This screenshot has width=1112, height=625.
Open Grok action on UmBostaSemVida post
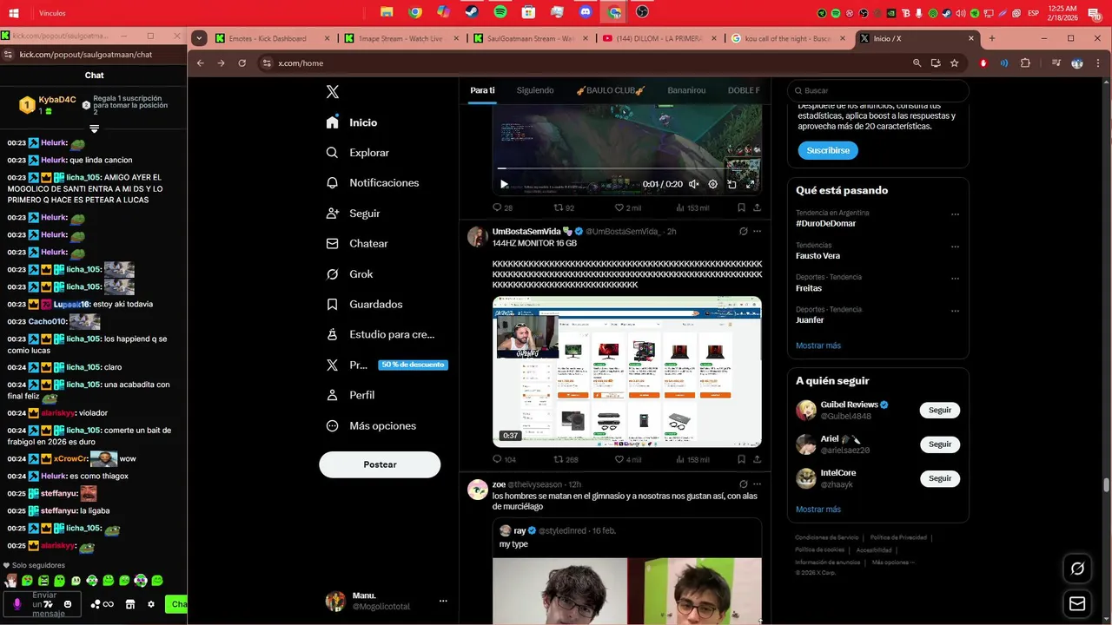pyautogui.click(x=743, y=232)
